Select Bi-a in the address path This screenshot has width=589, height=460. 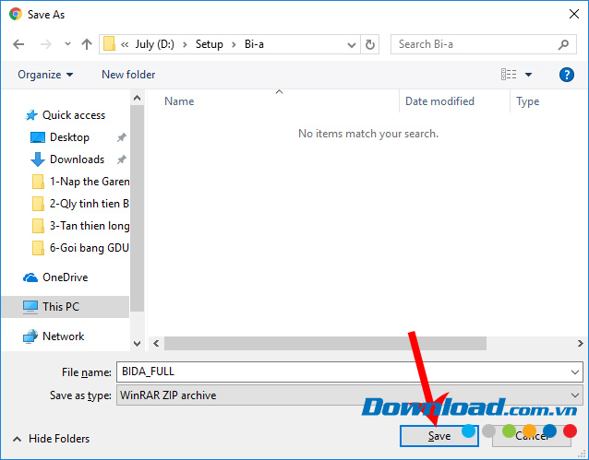pos(254,44)
